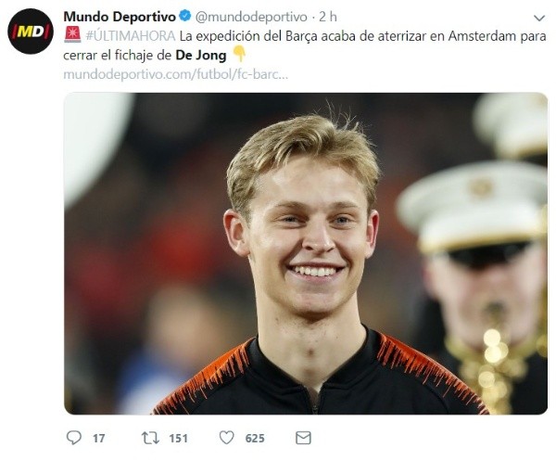Retweet this Mundo Deportivo tweet
556x460 pixels.
click(x=150, y=438)
